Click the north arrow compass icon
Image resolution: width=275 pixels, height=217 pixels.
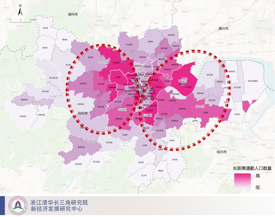tap(20, 10)
